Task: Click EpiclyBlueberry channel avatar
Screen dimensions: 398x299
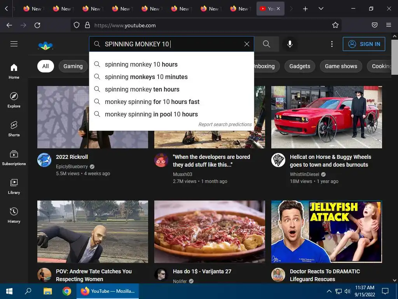Action: tap(44, 160)
